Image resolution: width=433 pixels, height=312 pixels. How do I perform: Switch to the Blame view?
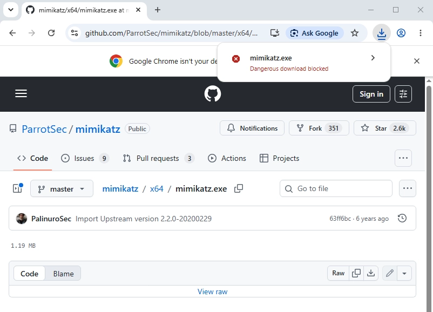[x=63, y=274]
